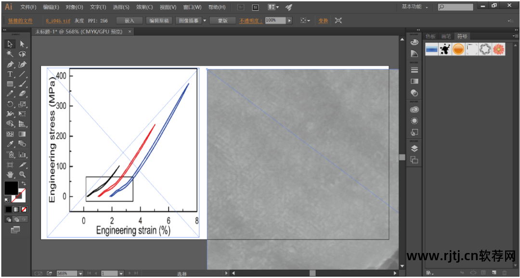
Task: Click the 编辑原稿 button
Action: click(x=158, y=21)
